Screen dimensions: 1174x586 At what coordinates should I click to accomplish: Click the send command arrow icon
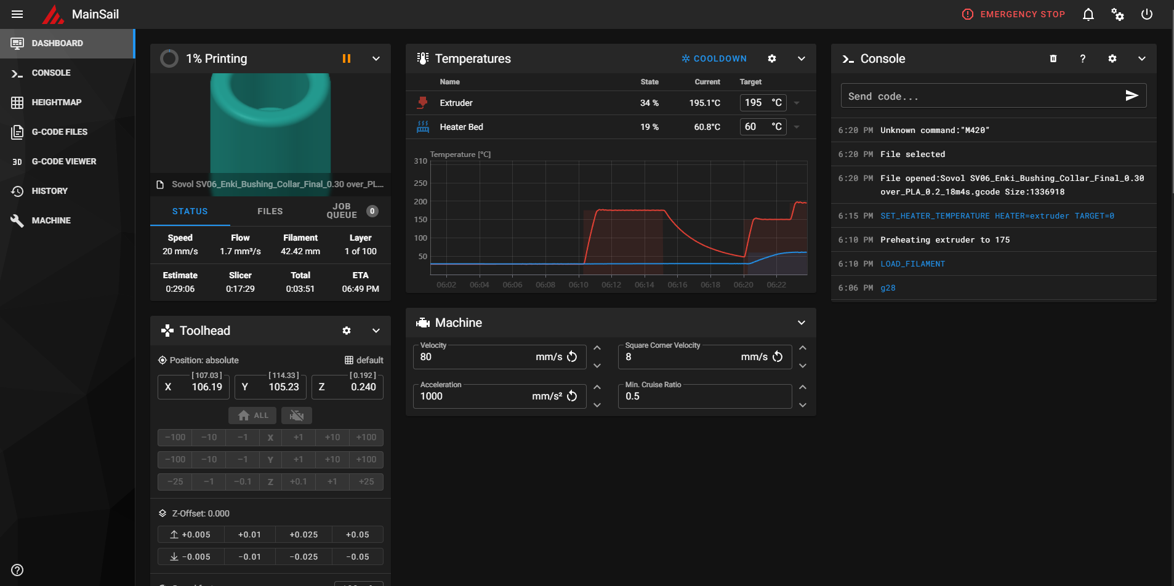point(1132,95)
